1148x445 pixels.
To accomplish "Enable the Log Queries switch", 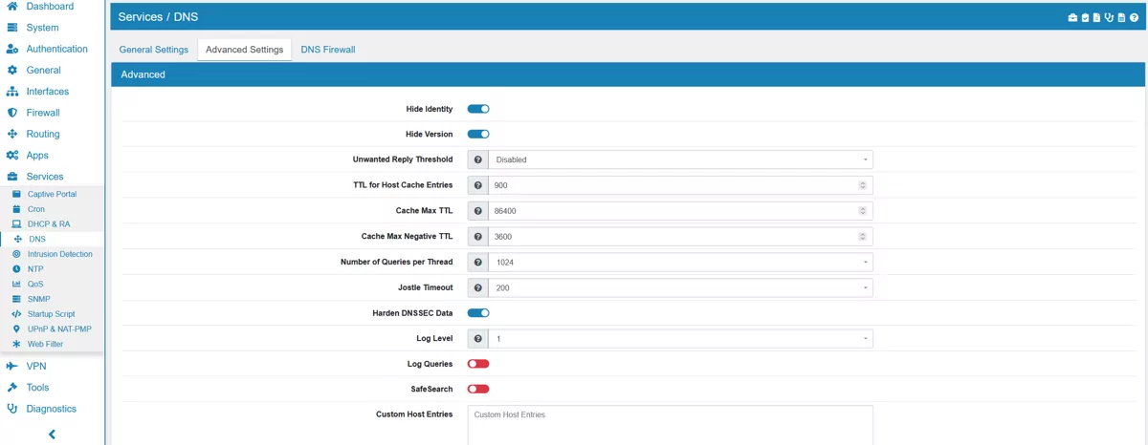I will point(477,364).
